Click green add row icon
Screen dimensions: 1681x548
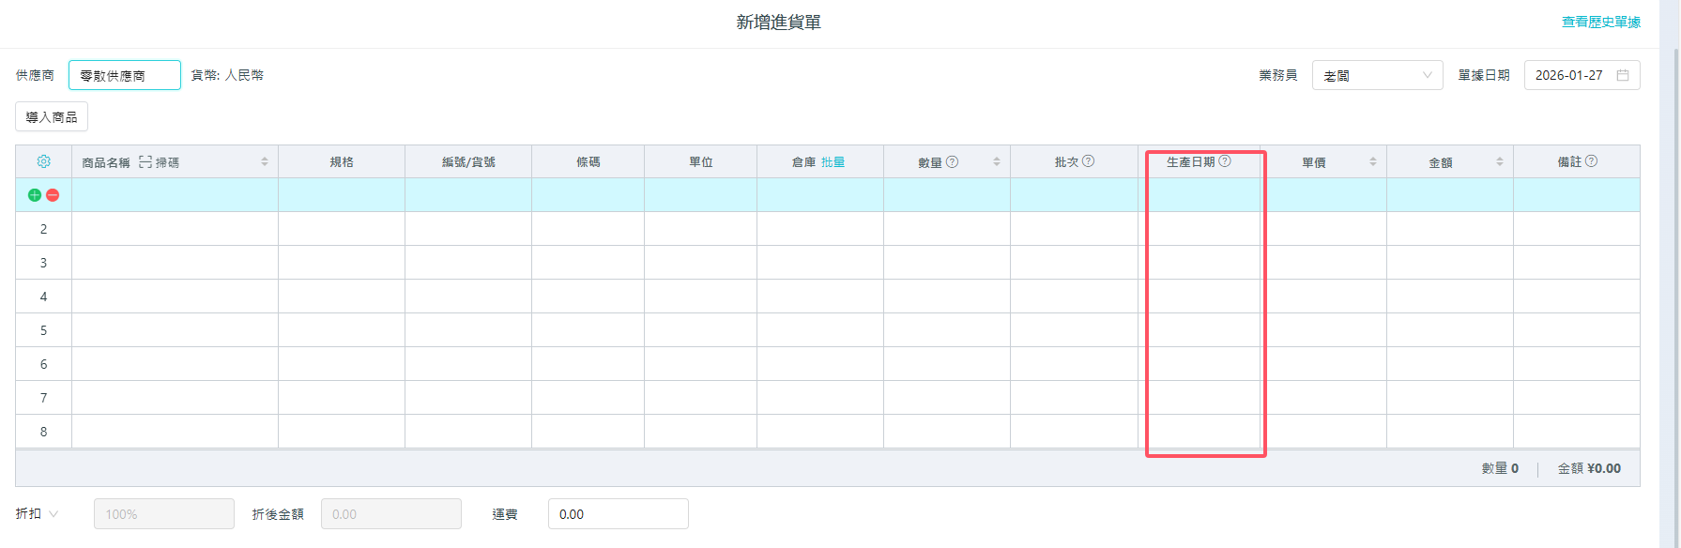(x=35, y=195)
